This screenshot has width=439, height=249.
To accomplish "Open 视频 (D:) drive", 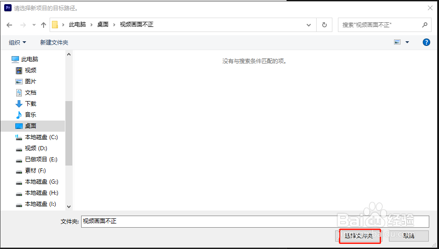I will point(31,148).
